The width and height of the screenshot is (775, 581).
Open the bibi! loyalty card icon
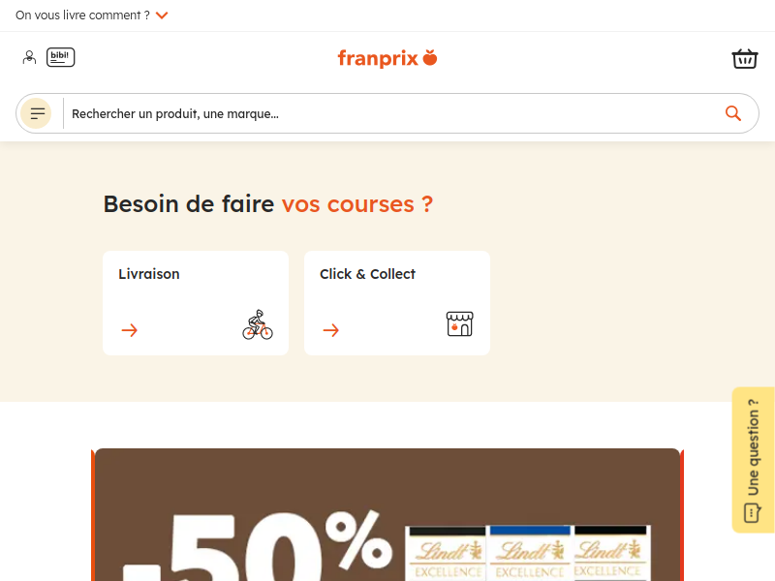pyautogui.click(x=60, y=57)
